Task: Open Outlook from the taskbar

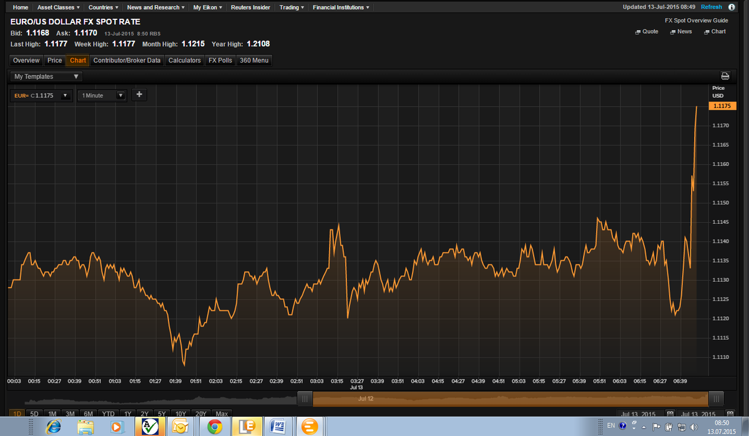Action: click(x=182, y=427)
